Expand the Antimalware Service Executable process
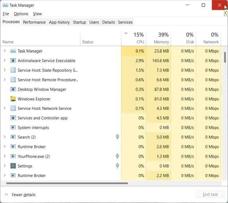 click(x=4, y=60)
